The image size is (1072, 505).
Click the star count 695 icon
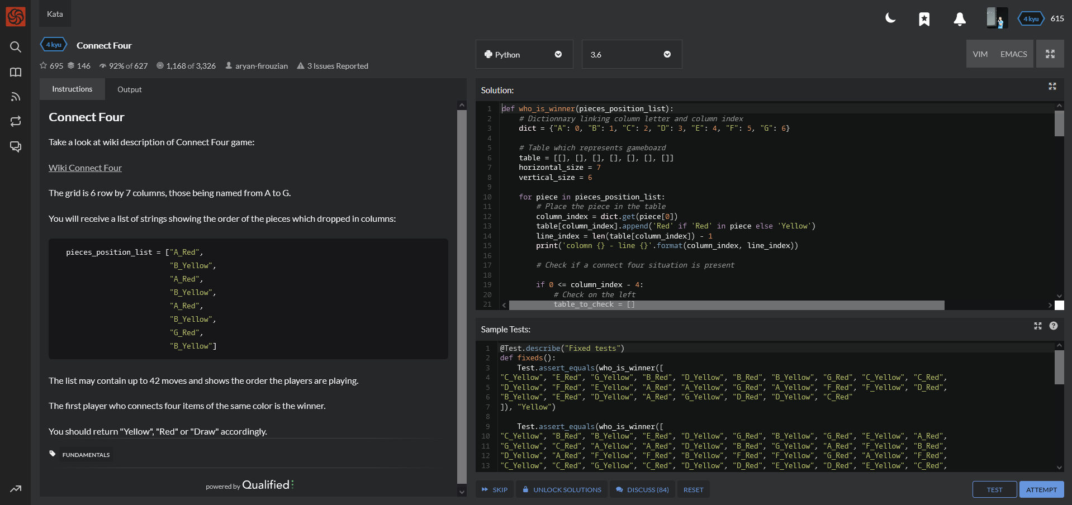click(x=44, y=65)
